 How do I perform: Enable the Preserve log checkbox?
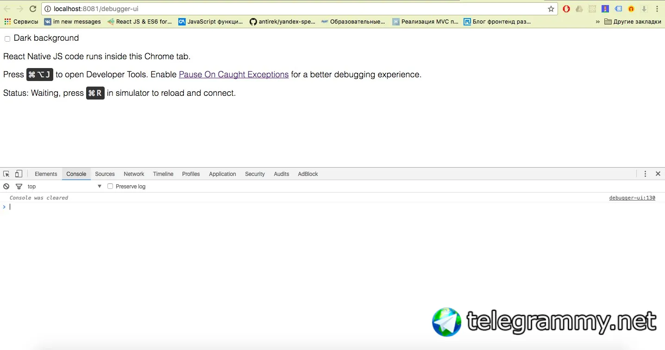(x=110, y=187)
